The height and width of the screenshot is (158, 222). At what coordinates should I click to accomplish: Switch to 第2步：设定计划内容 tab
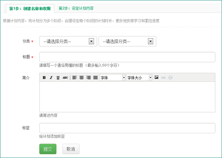76,8
